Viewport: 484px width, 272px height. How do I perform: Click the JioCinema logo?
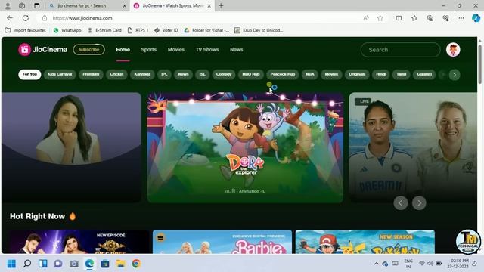coord(42,50)
